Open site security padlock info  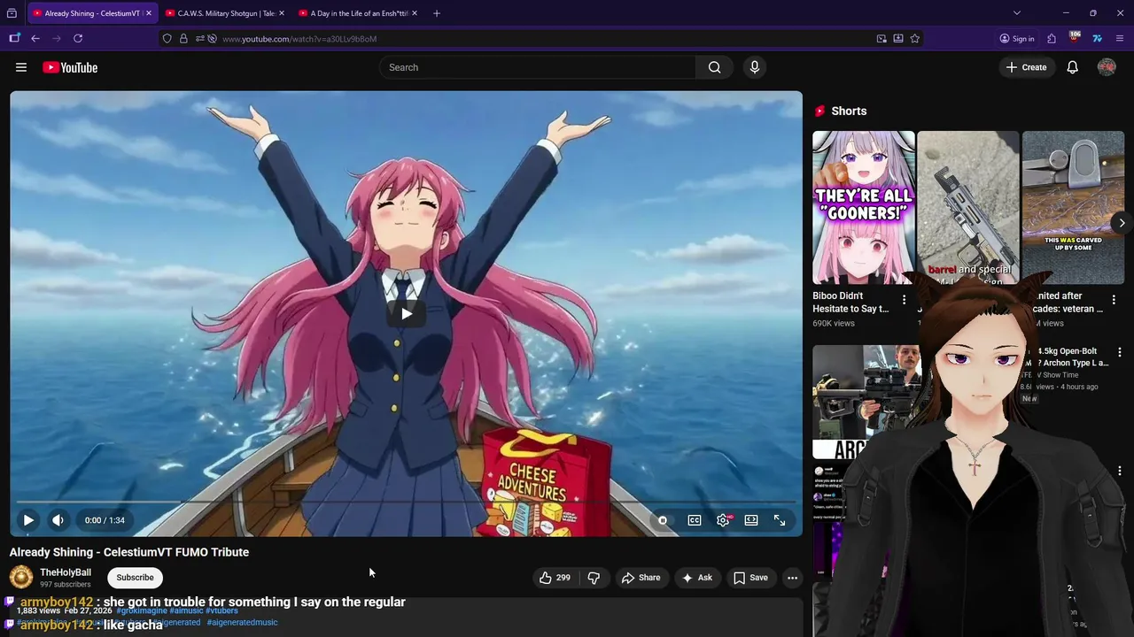pyautogui.click(x=183, y=39)
